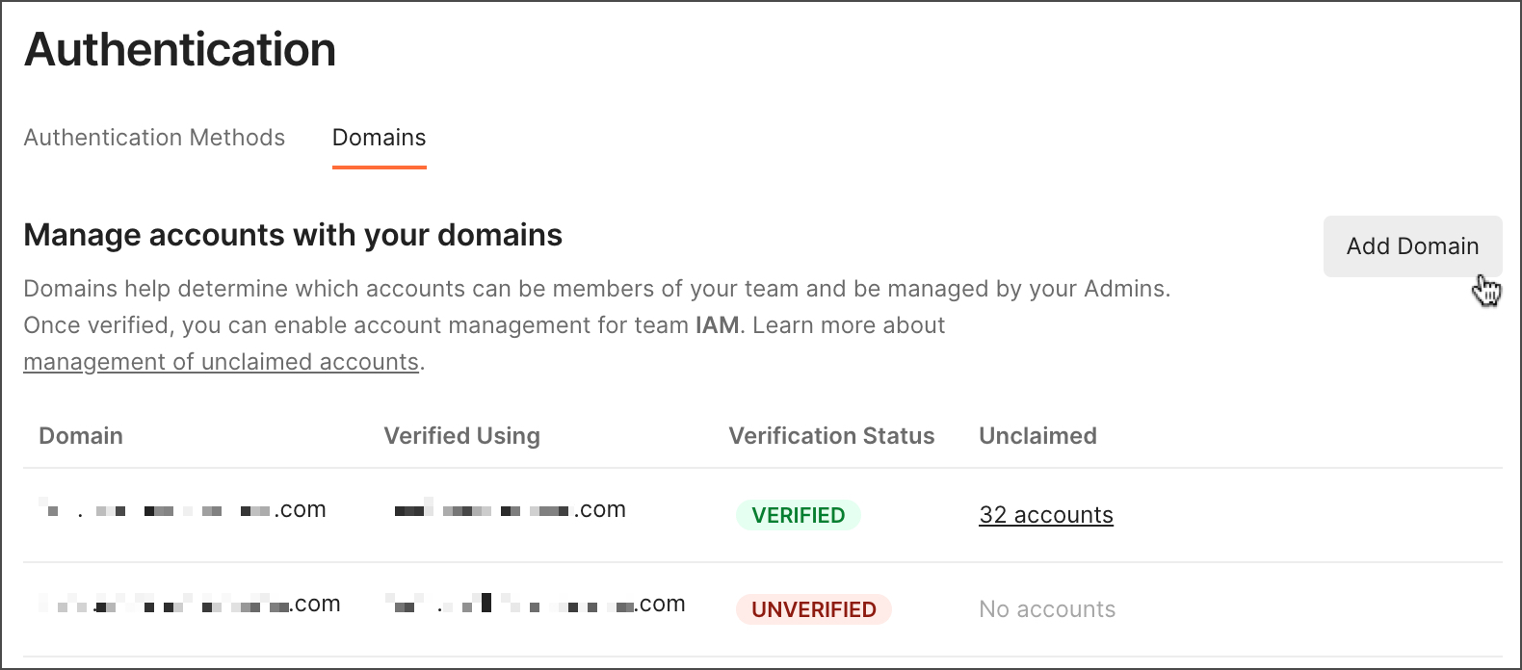Click the Unclaimed column header

(x=1037, y=435)
